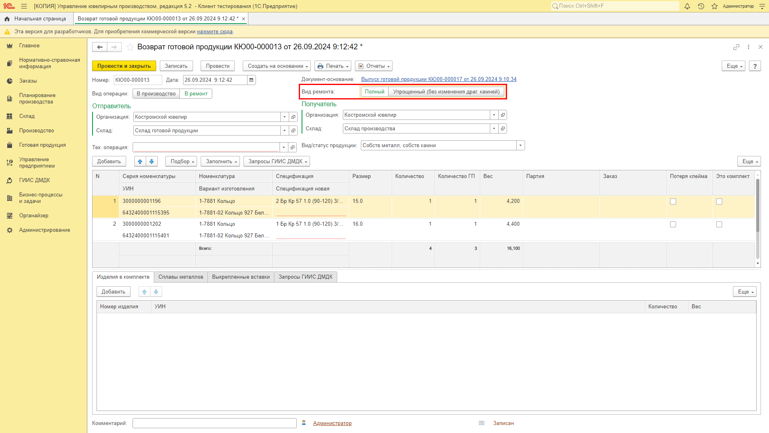This screenshot has width=769, height=433.
Task: Open calendar picker for the date field
Action: 252,80
